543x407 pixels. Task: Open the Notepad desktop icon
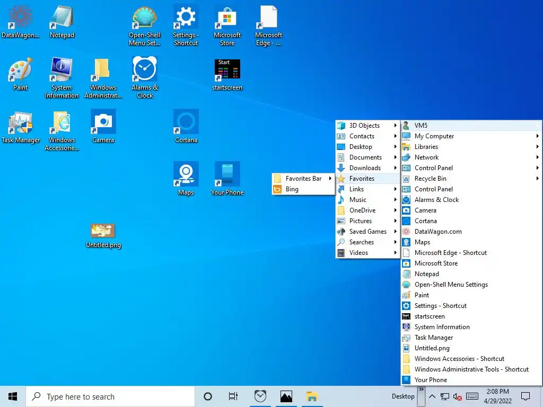[62, 21]
